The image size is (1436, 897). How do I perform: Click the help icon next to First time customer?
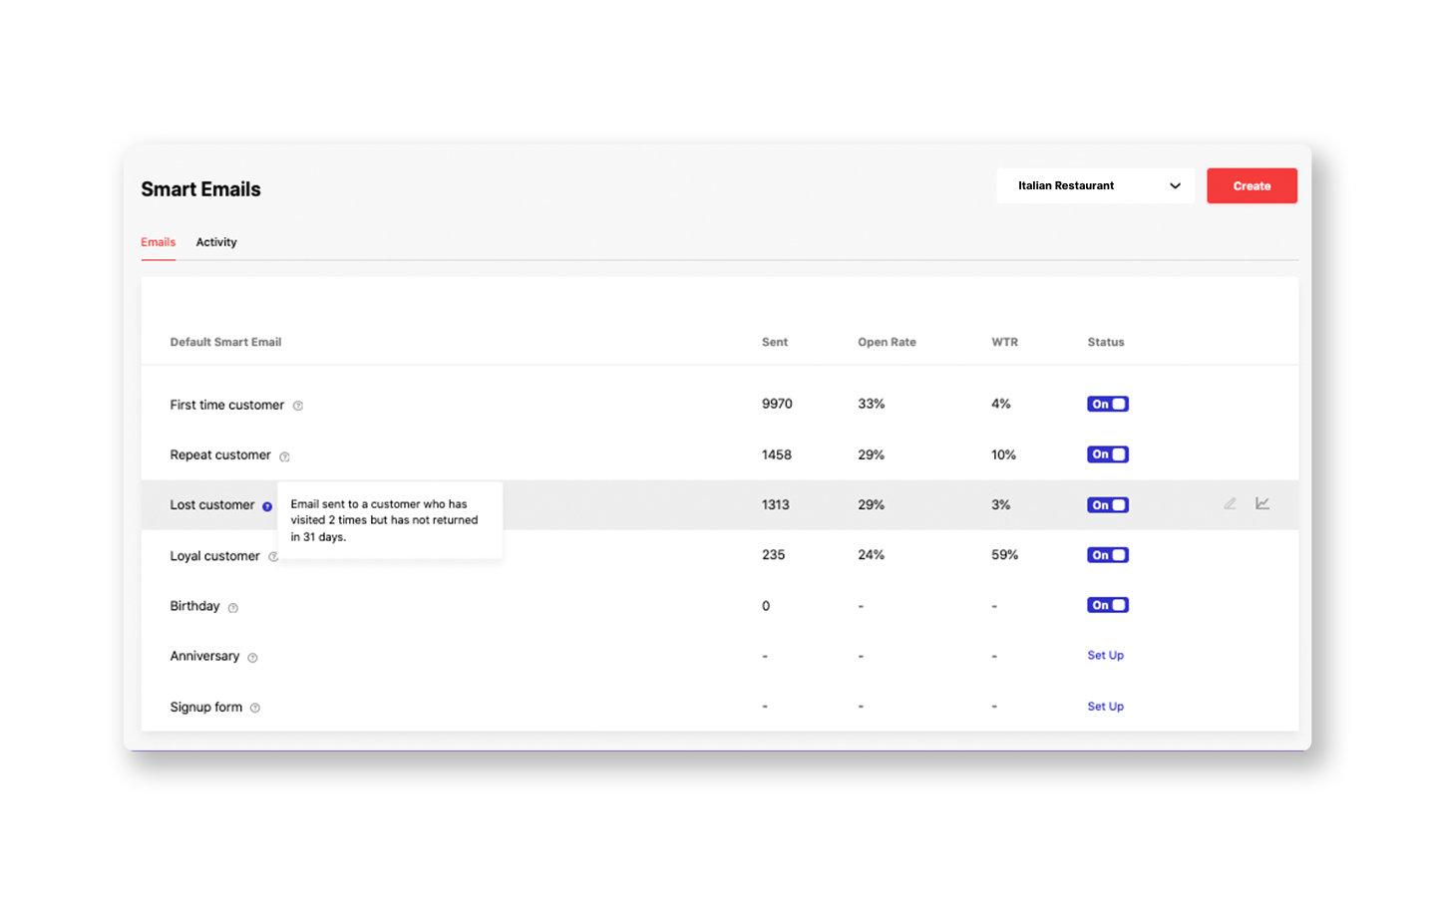298,406
